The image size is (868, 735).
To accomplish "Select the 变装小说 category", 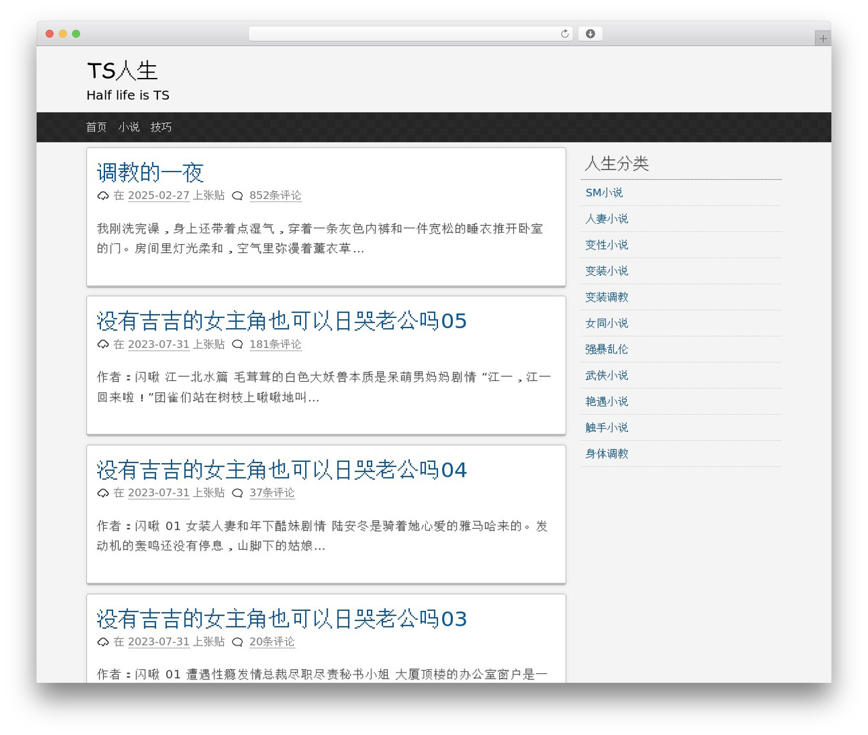I will pyautogui.click(x=607, y=271).
